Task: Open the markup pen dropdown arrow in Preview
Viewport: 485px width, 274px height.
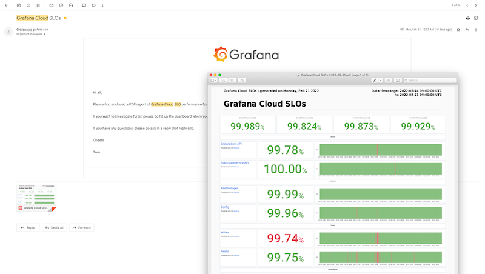Action: [380, 80]
